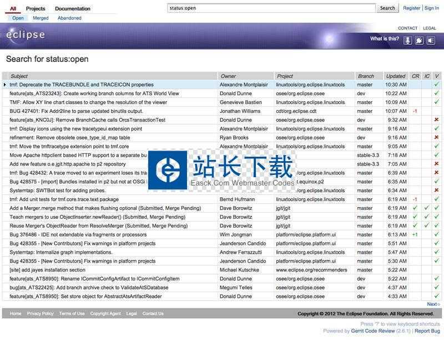Switch to the Merged changes view

[41, 18]
